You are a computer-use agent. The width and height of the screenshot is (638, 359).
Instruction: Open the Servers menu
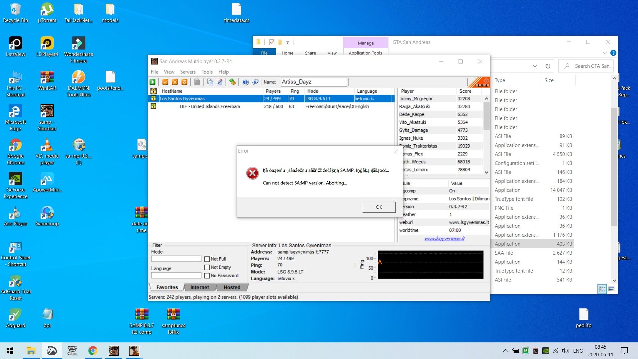click(187, 72)
